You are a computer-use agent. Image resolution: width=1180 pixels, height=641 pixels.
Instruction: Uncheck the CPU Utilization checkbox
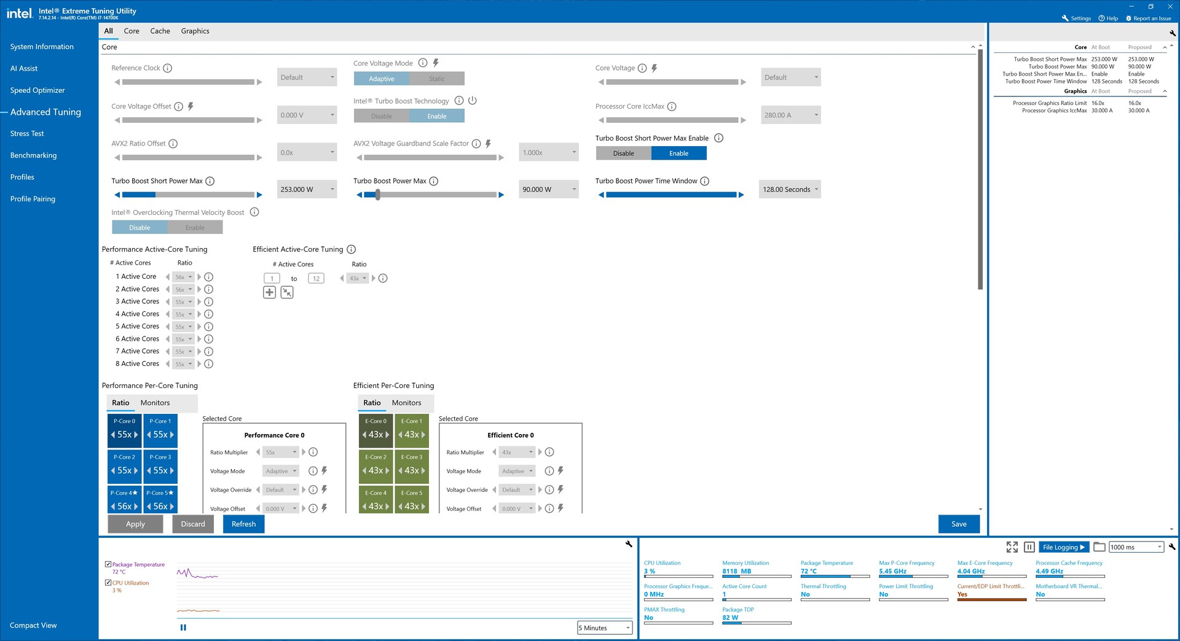click(108, 583)
